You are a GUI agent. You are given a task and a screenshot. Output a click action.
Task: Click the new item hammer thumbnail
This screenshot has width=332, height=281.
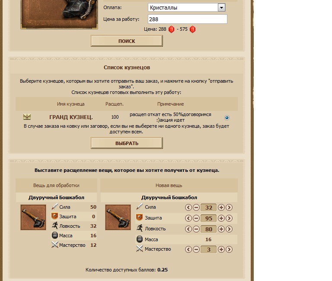click(x=118, y=217)
